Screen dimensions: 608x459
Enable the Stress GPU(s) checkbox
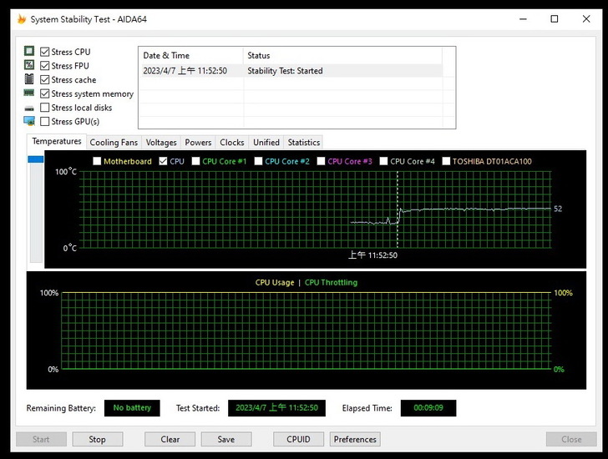point(45,122)
